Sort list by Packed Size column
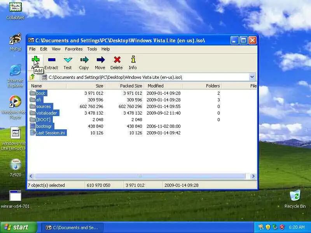 [125, 86]
